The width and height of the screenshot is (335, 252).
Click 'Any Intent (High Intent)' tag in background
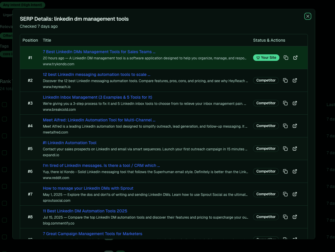coord(22,5)
